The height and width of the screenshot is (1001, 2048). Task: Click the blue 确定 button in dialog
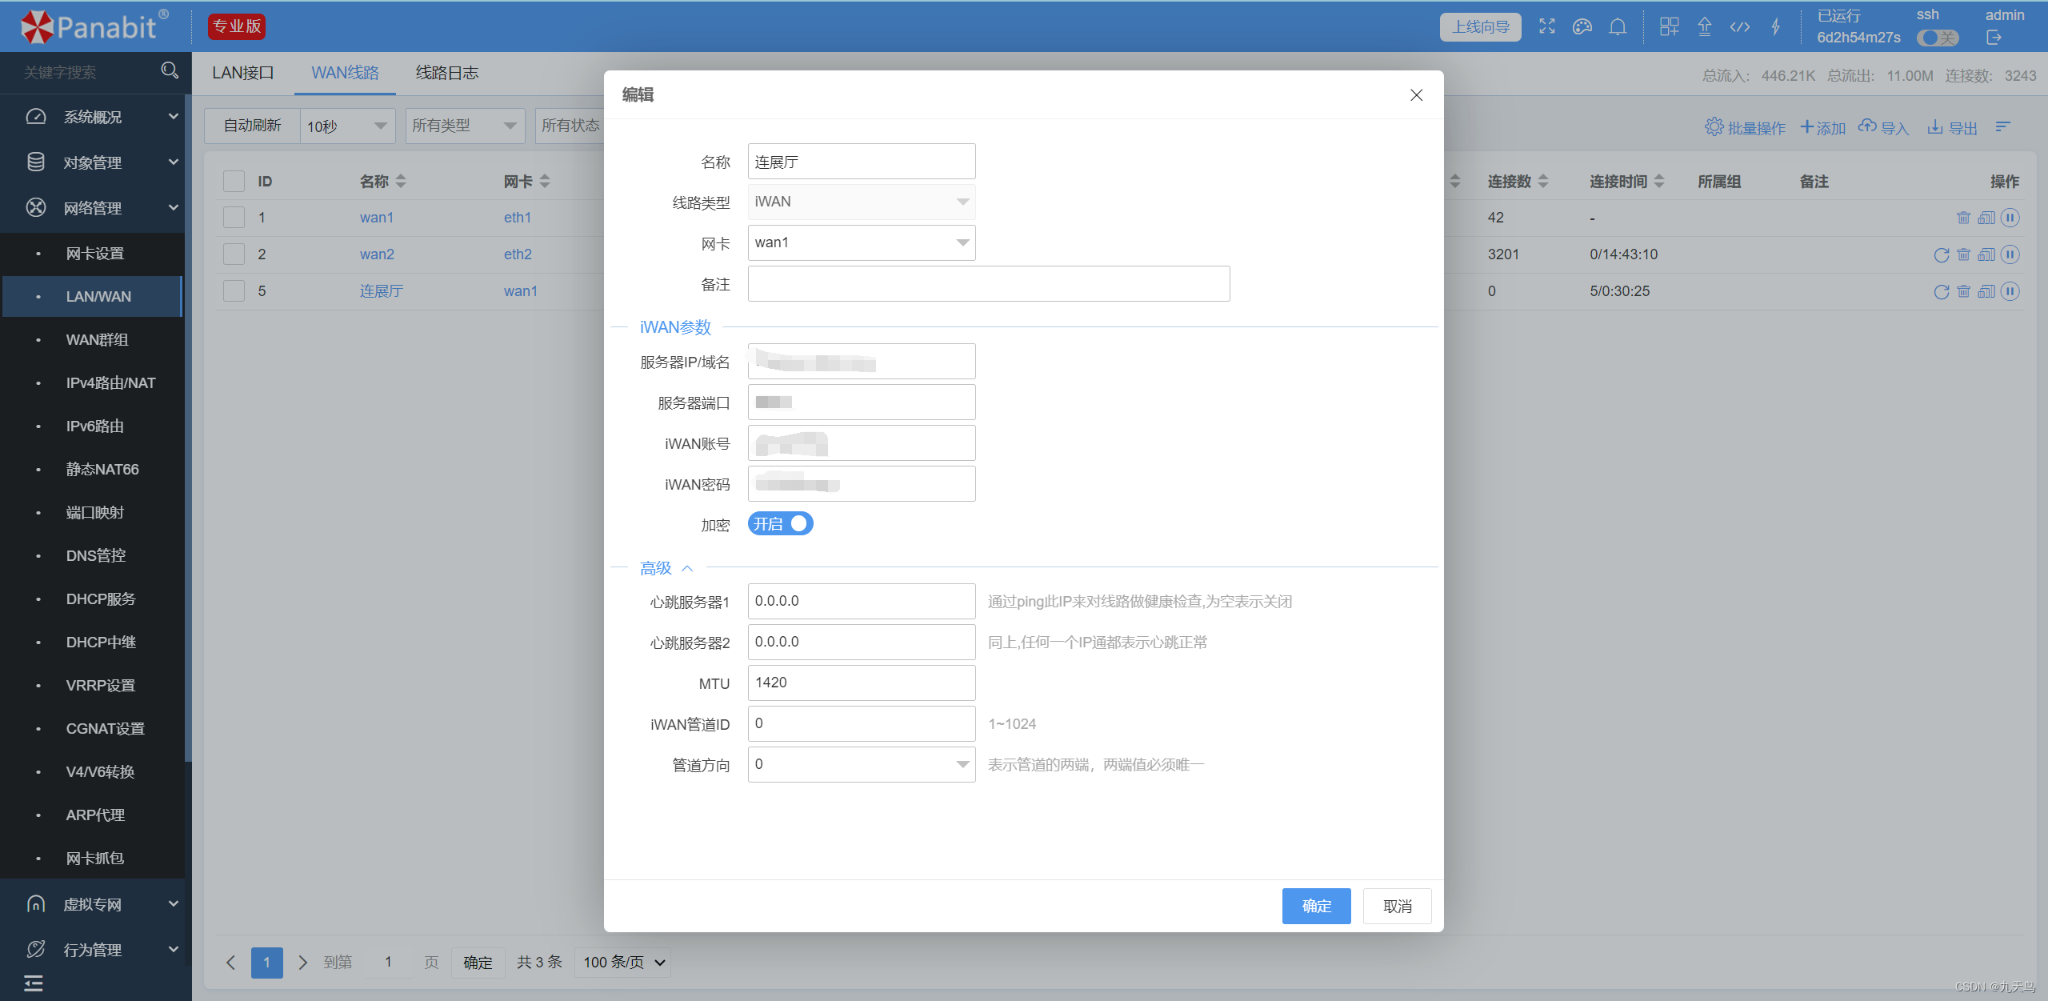pos(1315,906)
